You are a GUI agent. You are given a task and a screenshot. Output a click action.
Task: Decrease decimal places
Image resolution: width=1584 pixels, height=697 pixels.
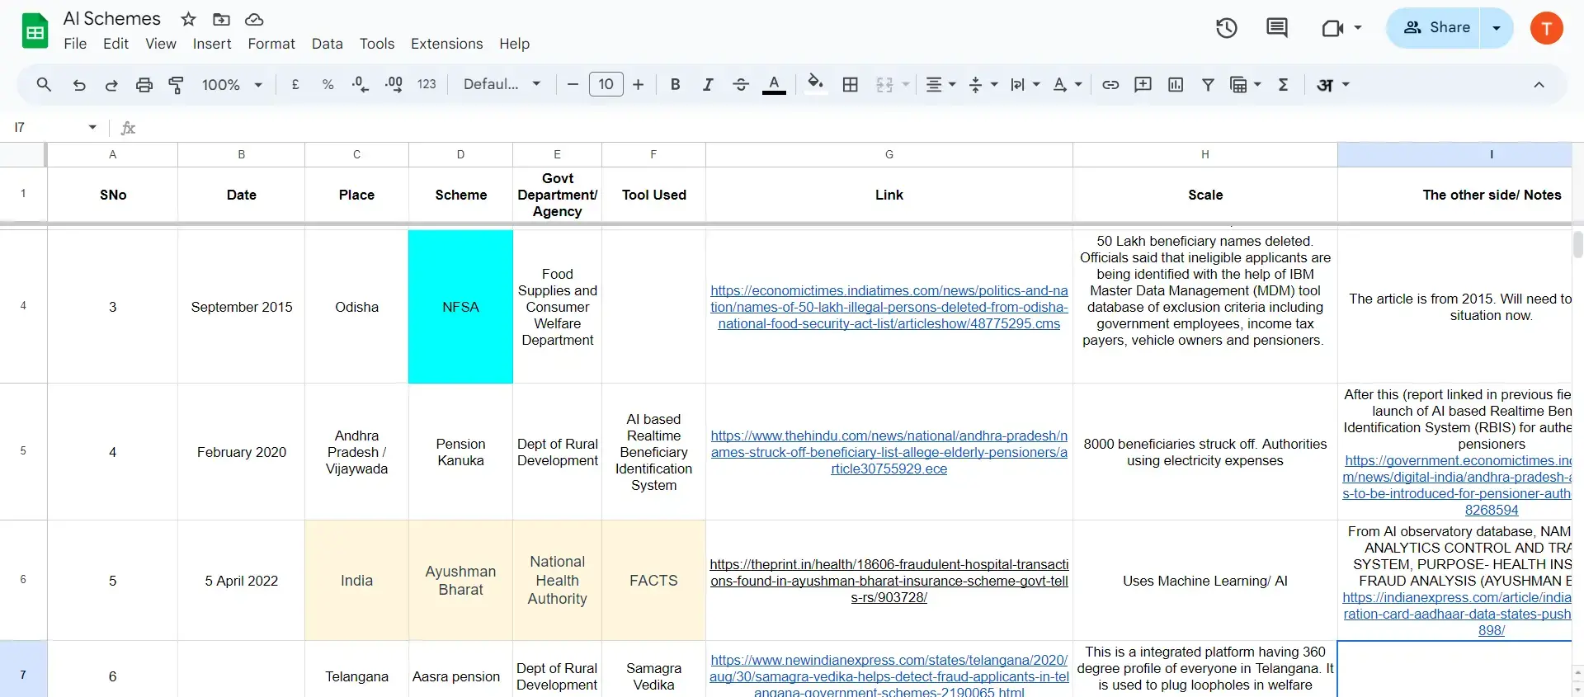point(361,84)
